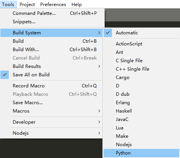Expand the Build System submenu arrow
The height and width of the screenshot is (158, 180).
tap(99, 33)
